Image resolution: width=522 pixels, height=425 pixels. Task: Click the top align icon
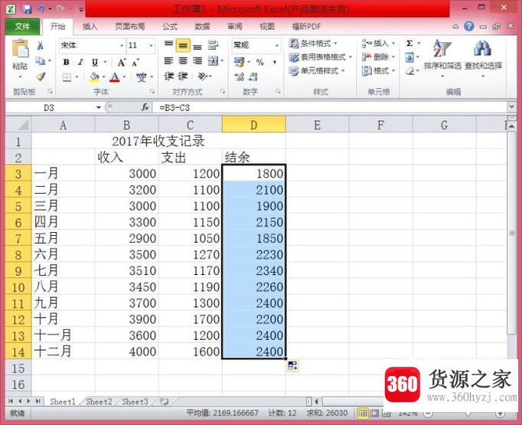(x=169, y=44)
